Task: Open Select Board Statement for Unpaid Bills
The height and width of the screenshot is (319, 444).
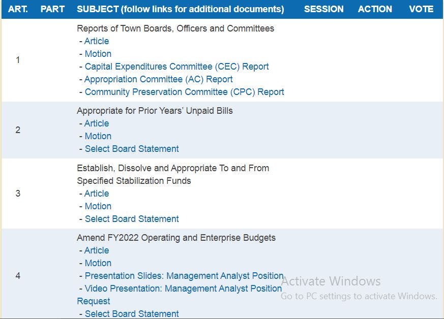Action: pos(132,149)
